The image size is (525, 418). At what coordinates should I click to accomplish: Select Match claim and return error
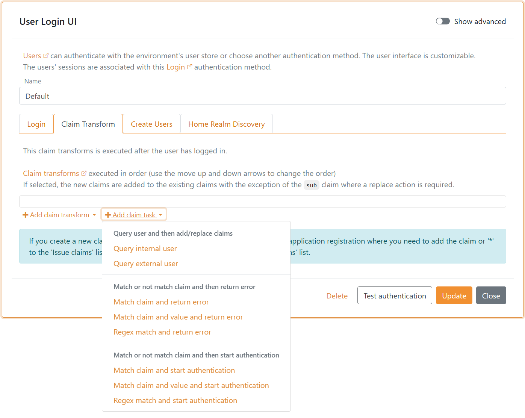[161, 302]
